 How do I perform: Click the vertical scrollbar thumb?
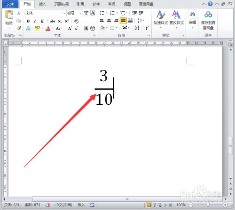coord(230,146)
